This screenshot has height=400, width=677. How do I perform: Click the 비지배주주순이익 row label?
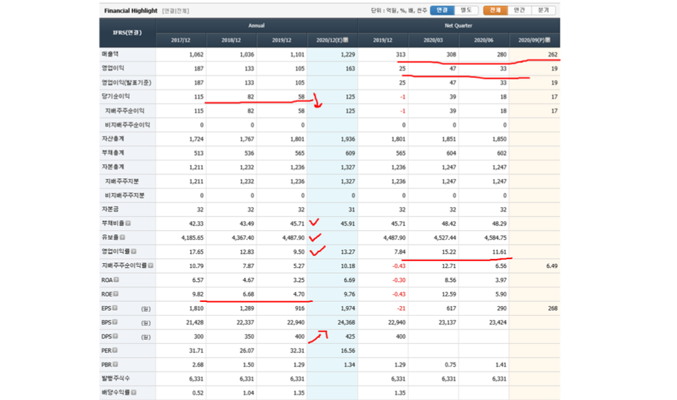click(127, 124)
